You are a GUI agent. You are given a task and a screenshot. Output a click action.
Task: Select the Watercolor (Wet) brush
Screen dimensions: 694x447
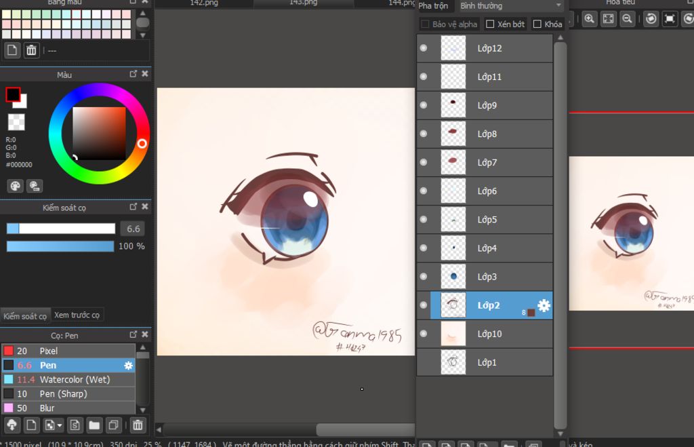[68, 379]
